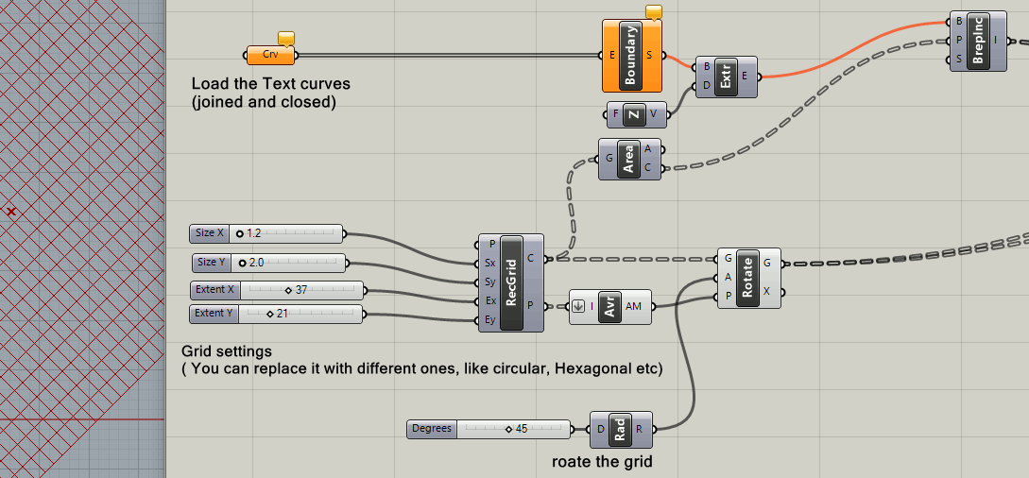Click the AM output of Avr
Image resolution: width=1029 pixels, height=478 pixels.
pos(634,306)
